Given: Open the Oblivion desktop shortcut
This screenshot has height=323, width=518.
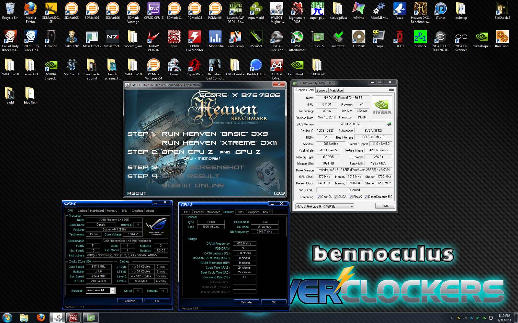Looking at the screenshot, I should pyautogui.click(x=51, y=39).
